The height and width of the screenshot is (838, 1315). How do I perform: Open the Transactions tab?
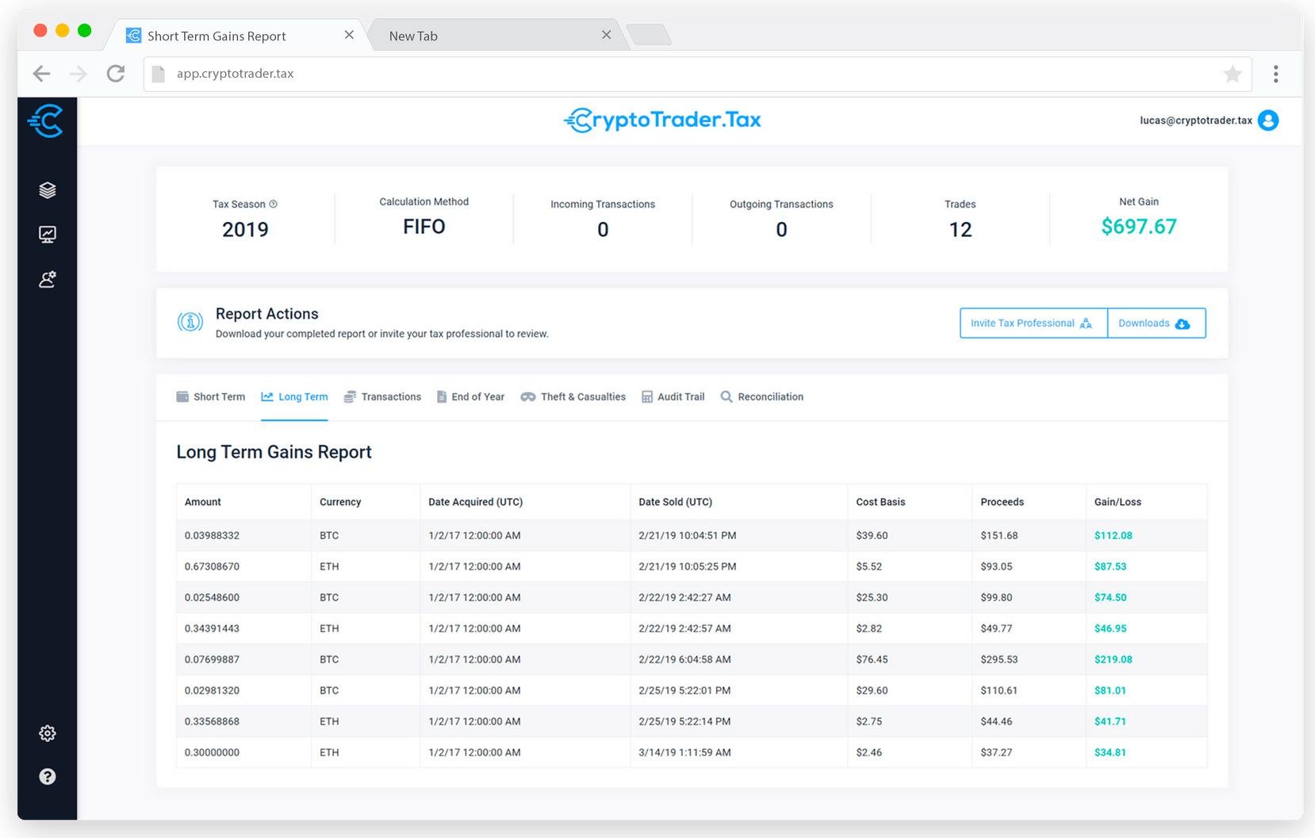pos(382,397)
